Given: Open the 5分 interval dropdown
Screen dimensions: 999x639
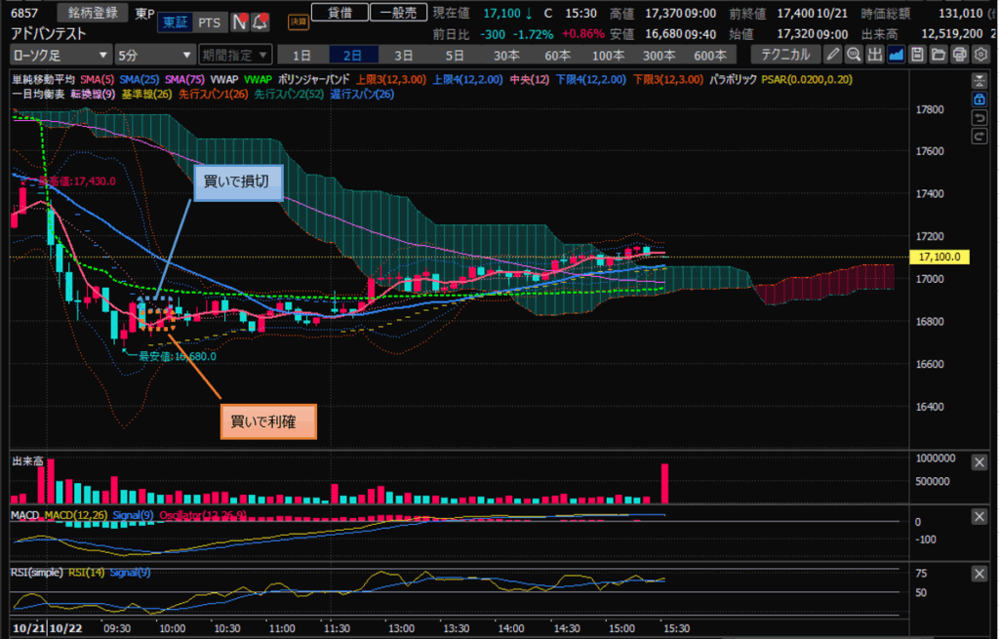Looking at the screenshot, I should click(154, 54).
